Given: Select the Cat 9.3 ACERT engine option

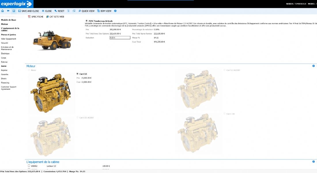Looking at the screenshot, I should point(224,70).
